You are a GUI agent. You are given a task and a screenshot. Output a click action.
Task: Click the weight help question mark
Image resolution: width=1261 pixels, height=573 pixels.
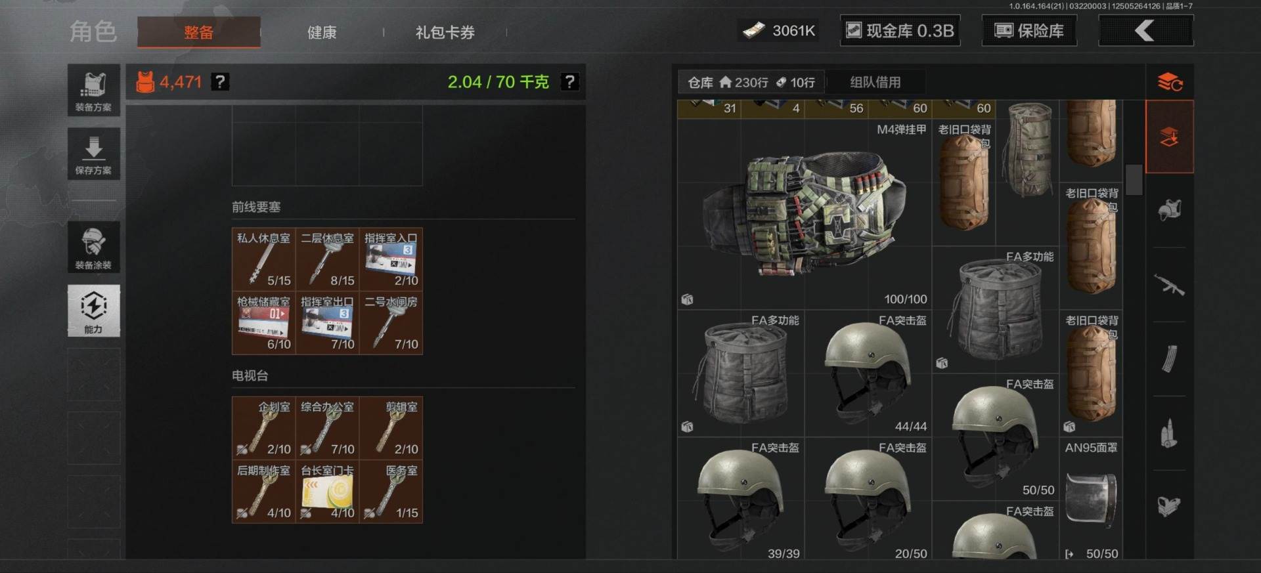[569, 82]
